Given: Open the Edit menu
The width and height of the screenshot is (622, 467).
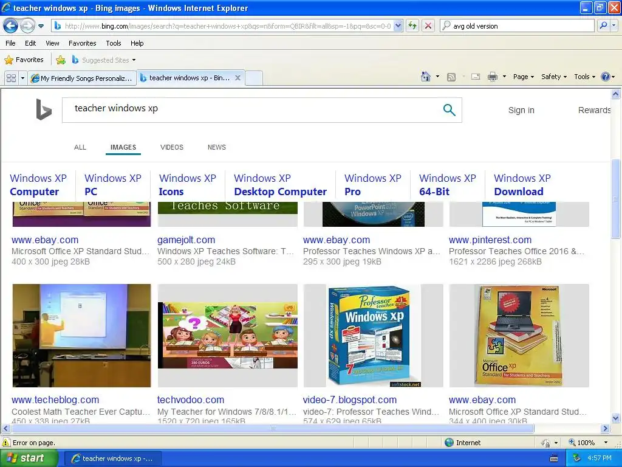Looking at the screenshot, I should pyautogui.click(x=30, y=43).
